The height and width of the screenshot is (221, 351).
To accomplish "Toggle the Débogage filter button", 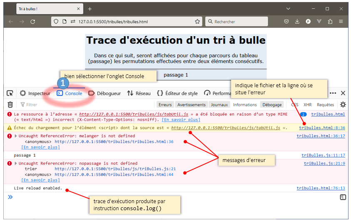I will pos(272,105).
